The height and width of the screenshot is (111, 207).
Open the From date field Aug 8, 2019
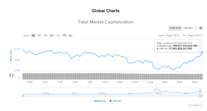[173, 36]
